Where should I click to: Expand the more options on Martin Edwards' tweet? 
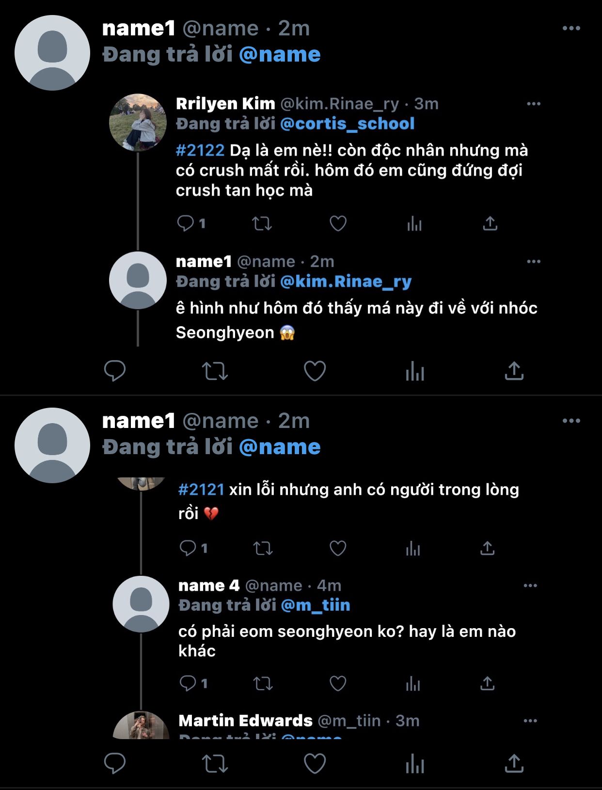pyautogui.click(x=530, y=721)
